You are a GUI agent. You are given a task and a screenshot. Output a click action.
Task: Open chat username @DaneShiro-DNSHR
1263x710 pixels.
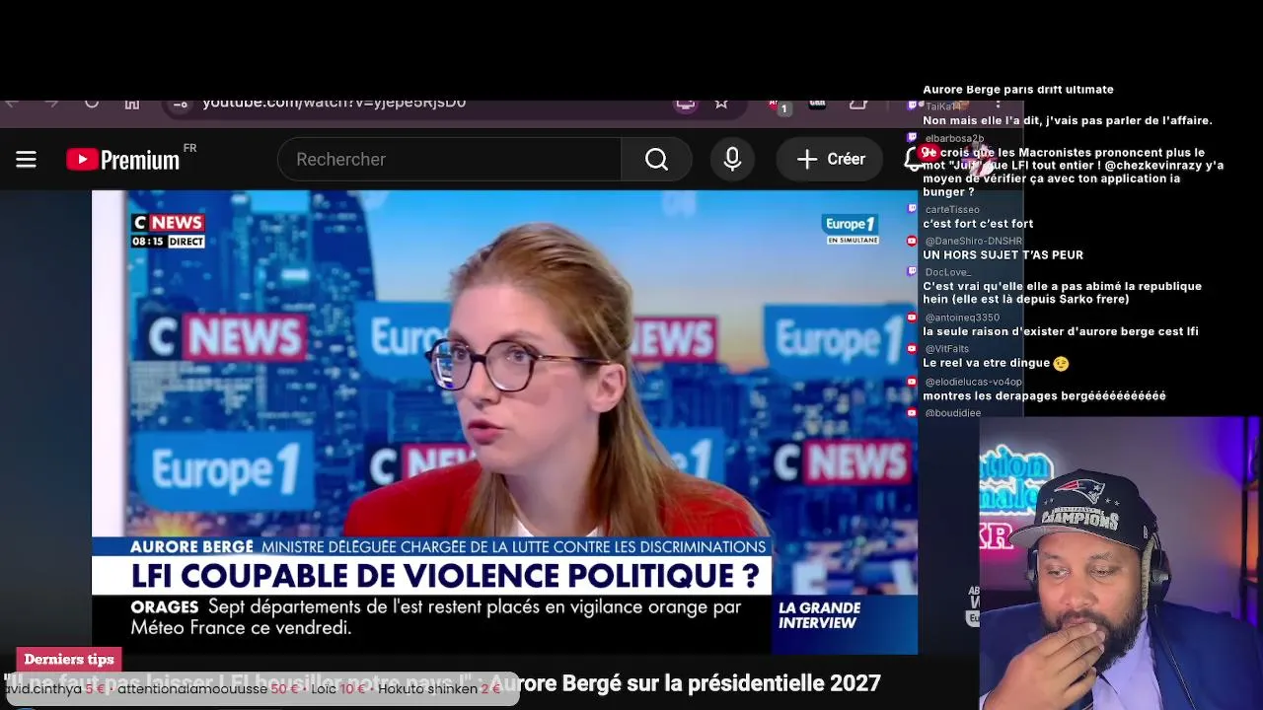point(973,241)
